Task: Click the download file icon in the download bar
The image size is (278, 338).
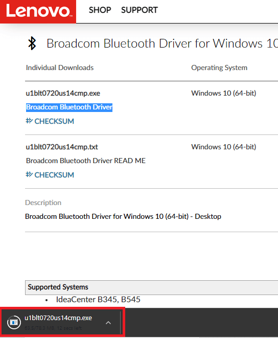Action: point(14,322)
